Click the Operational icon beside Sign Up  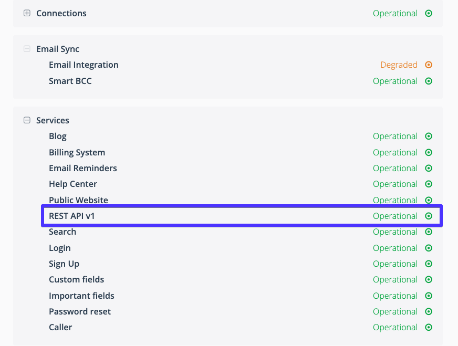pos(429,264)
